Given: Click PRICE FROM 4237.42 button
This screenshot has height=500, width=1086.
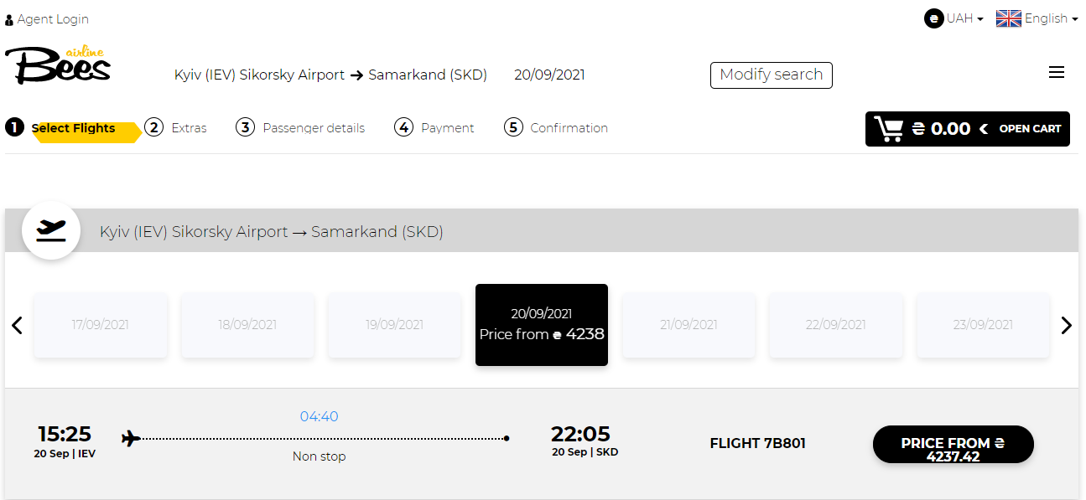Looking at the screenshot, I should 953,445.
